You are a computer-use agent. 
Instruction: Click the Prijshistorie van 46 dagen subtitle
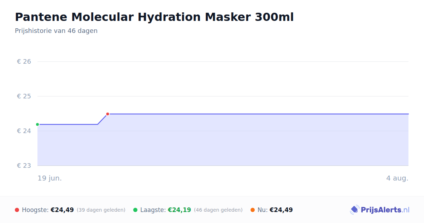click(56, 31)
